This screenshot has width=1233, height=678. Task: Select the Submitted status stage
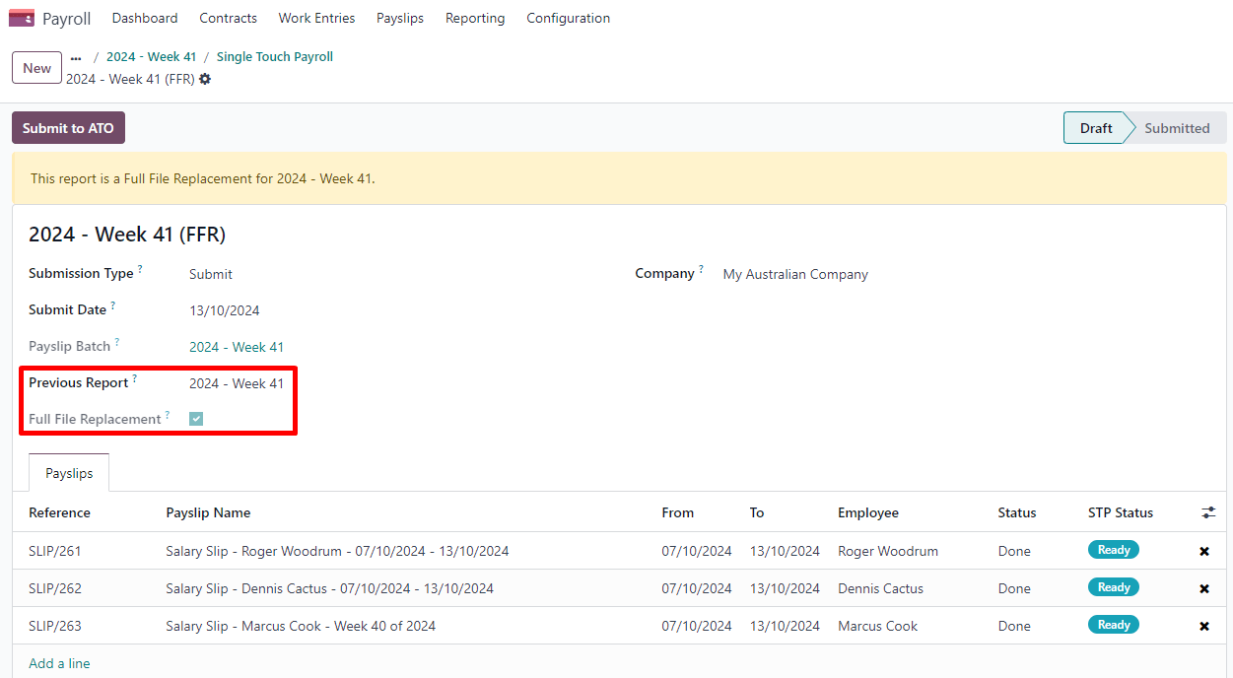coord(1176,128)
